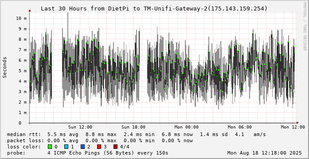Screen dimensions: 309x159
Task: Click the '0.00 % now' packet loss value
Action: tap(177, 140)
